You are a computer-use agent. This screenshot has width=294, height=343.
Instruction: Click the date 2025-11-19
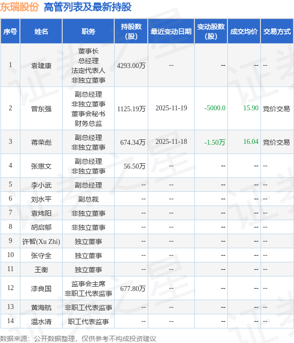tap(171, 108)
